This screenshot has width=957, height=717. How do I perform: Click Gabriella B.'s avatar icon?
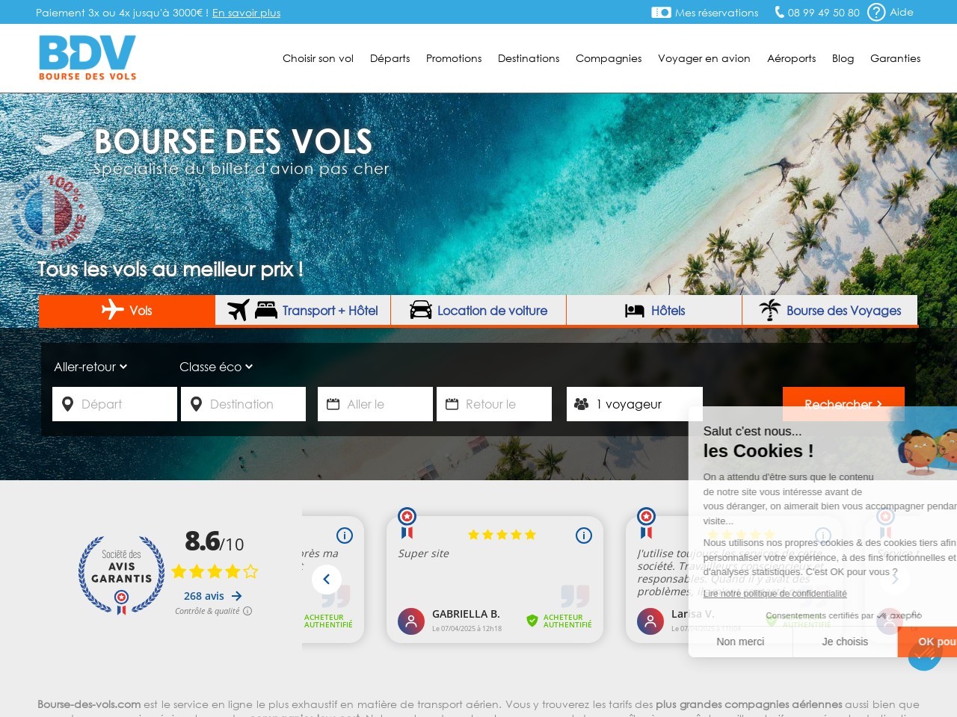tap(411, 621)
